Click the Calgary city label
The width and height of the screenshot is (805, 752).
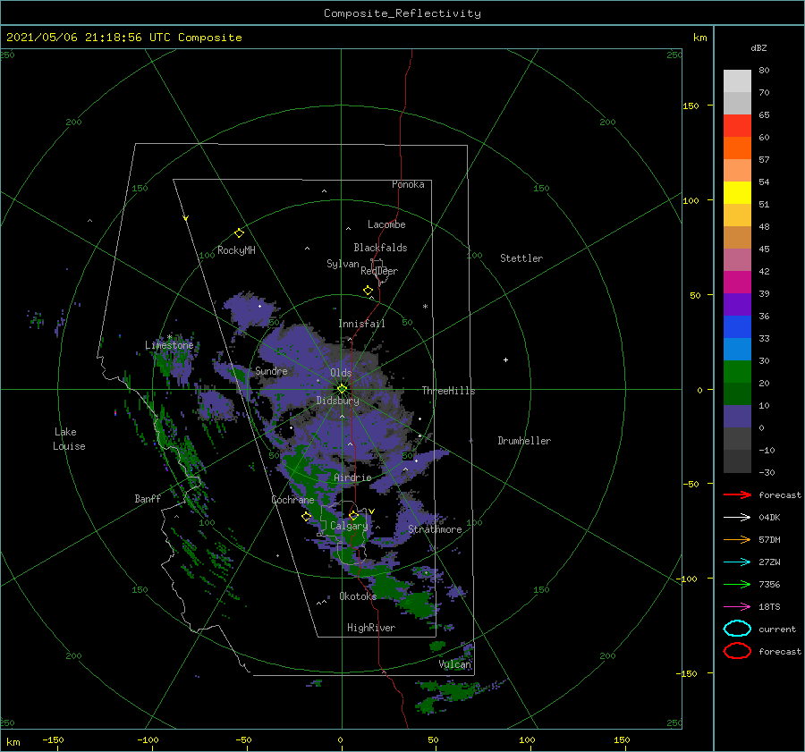(349, 526)
